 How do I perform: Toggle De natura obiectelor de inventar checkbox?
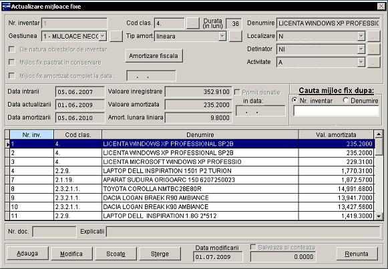(x=11, y=49)
